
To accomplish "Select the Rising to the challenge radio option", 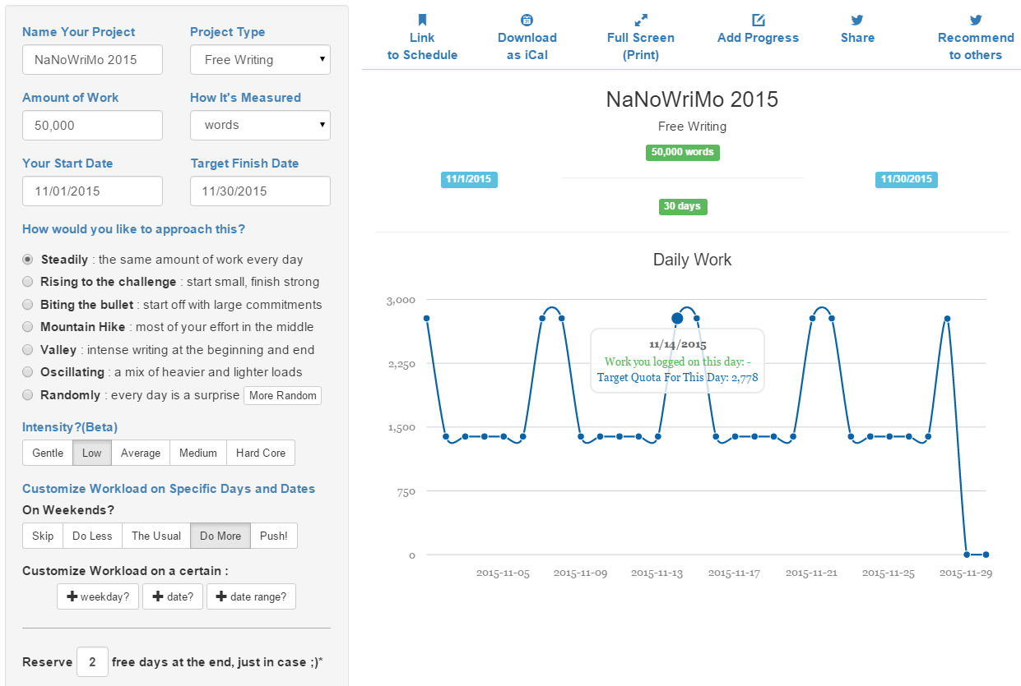I will pyautogui.click(x=28, y=282).
